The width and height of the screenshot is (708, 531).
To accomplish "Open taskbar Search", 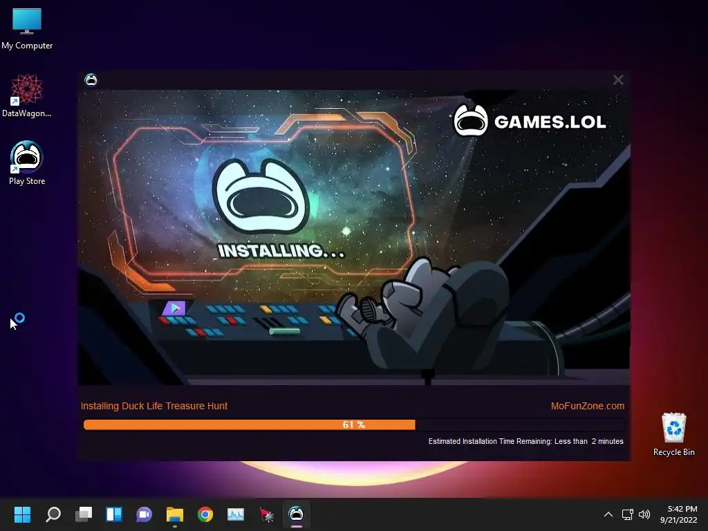I will (x=53, y=514).
